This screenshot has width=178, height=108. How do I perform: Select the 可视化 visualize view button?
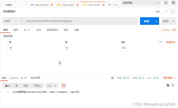click(37, 86)
